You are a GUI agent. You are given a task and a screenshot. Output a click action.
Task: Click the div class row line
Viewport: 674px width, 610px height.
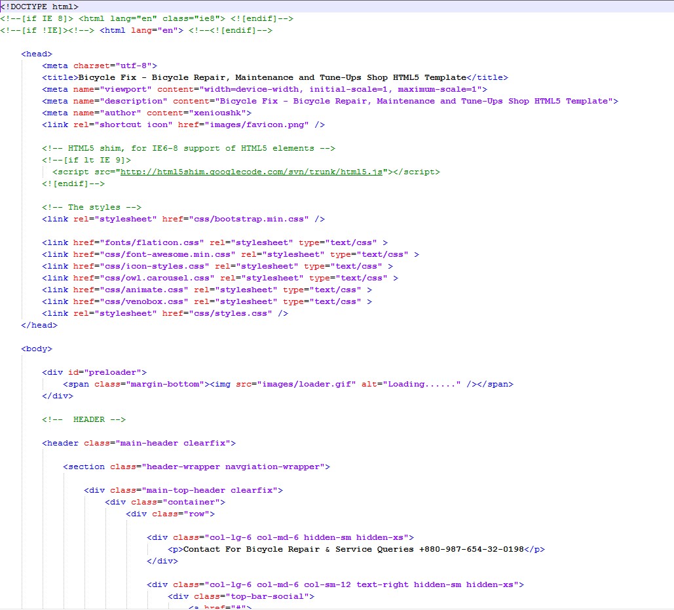coord(170,514)
